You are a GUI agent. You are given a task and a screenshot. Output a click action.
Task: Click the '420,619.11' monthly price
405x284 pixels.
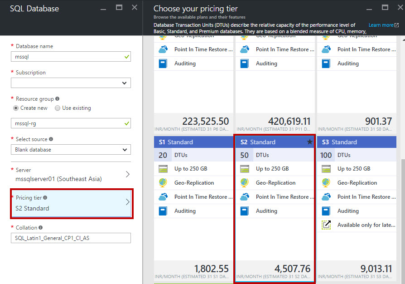(x=289, y=121)
